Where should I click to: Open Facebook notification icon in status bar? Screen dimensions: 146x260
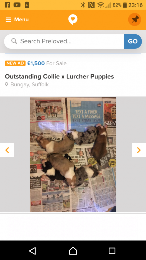point(7,5)
